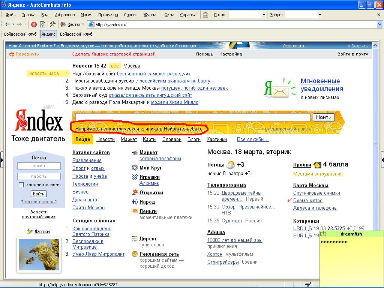Click the blue Back arrow in toolbar

(7, 24)
